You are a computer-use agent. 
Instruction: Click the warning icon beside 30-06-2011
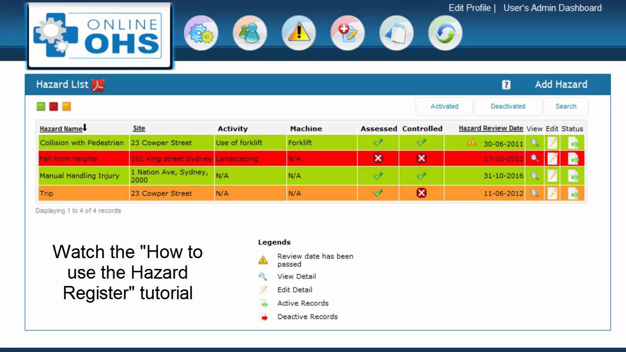click(471, 142)
